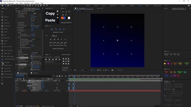
Task: Toggle the Shadow Only checkbox
Action: tap(32, 26)
